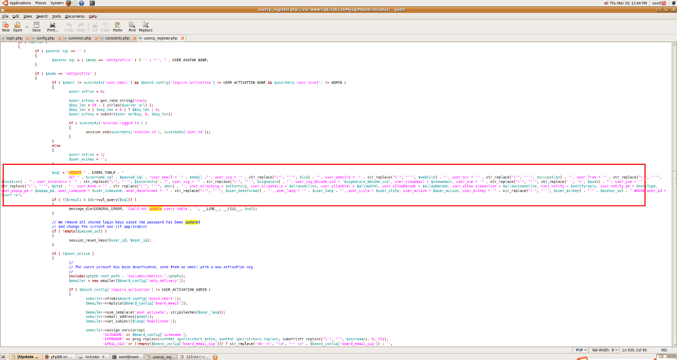Close the login.php tab
The width and height of the screenshot is (677, 360).
[26, 38]
